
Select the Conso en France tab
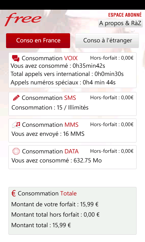(38, 41)
